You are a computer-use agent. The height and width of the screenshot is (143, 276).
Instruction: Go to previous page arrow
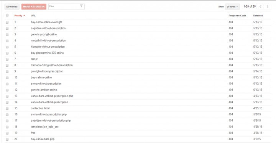click(x=260, y=6)
